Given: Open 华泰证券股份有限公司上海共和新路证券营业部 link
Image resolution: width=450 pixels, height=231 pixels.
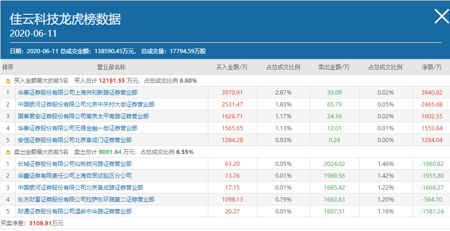Looking at the screenshot, I should pyautogui.click(x=77, y=93).
